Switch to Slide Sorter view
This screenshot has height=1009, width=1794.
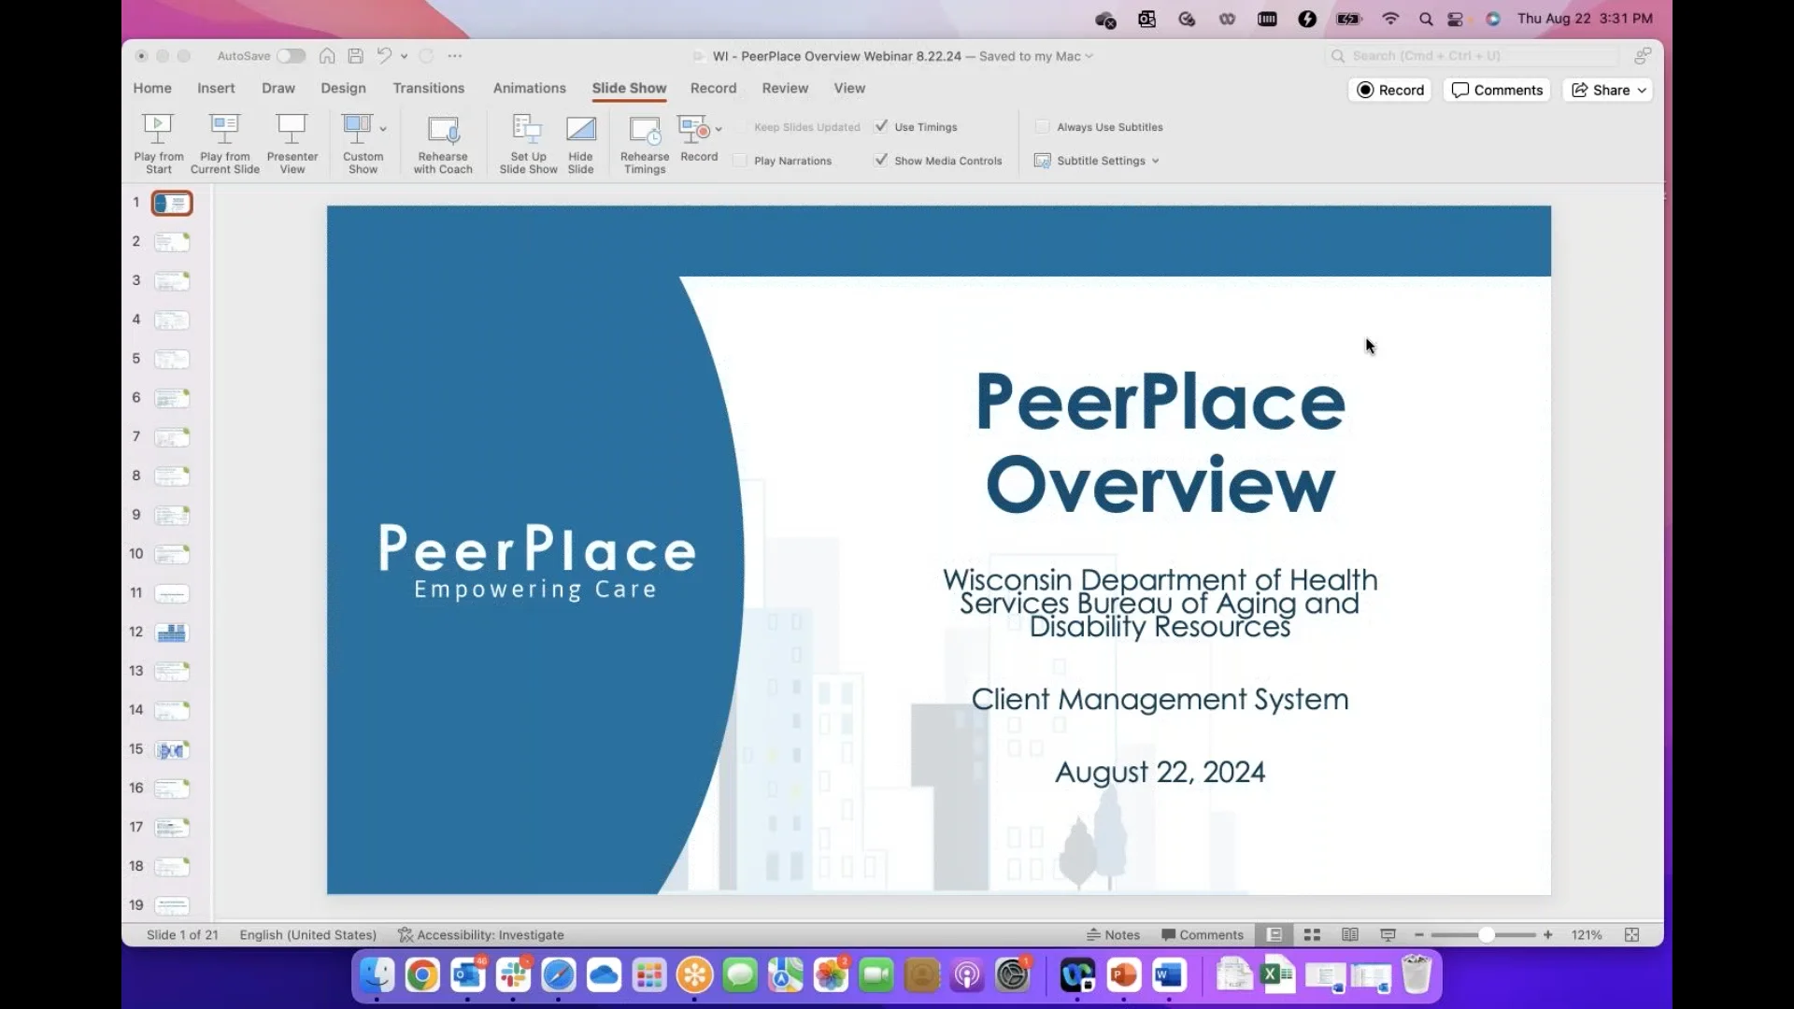pyautogui.click(x=1311, y=934)
